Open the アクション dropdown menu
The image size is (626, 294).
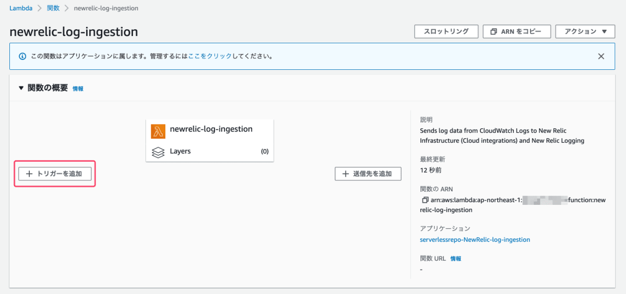coord(585,32)
